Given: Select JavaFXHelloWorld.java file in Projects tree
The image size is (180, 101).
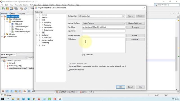Looking at the screenshot, I should (22, 31).
